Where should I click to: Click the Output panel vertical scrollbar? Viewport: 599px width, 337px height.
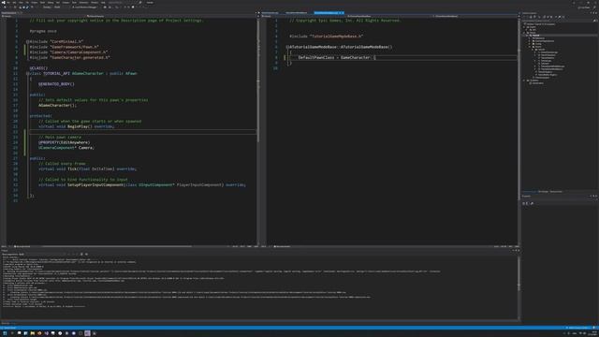tap(519, 287)
